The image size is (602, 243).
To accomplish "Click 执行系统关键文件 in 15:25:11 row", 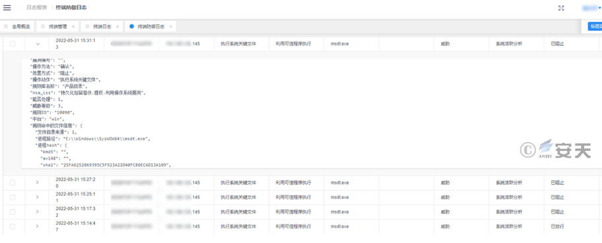I will click(x=239, y=198).
